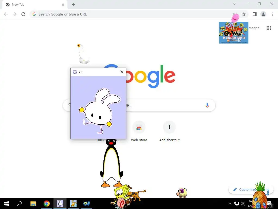
Task: Toggle the Chrome side panel icon
Action: 255,14
